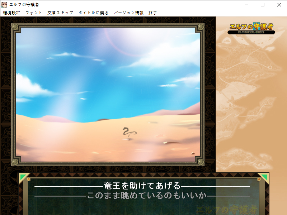Open the フォント menu

point(34,13)
